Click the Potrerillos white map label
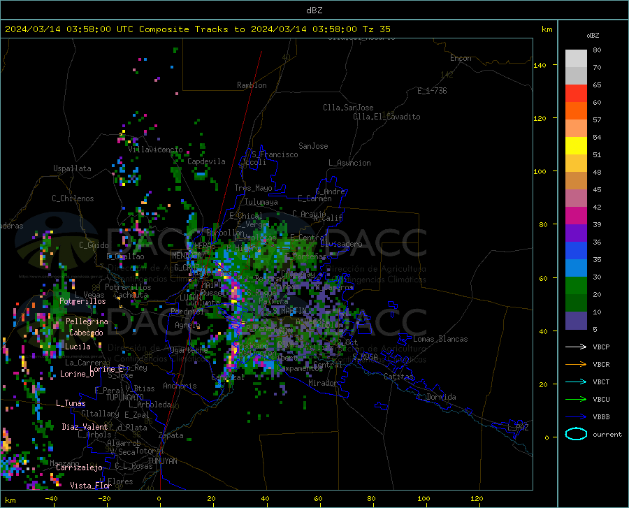 click(82, 301)
